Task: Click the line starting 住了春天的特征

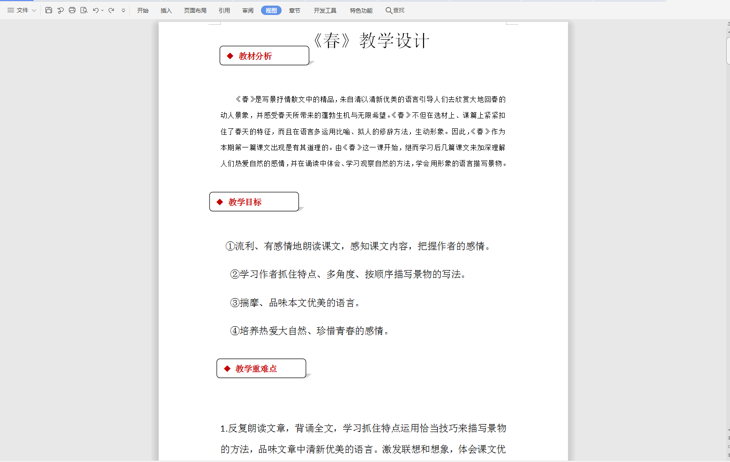Action: pyautogui.click(x=363, y=132)
